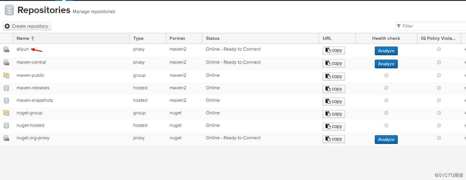The height and width of the screenshot is (180, 466).
Task: Open the nuget.org-proxy repository name
Action: click(x=33, y=138)
